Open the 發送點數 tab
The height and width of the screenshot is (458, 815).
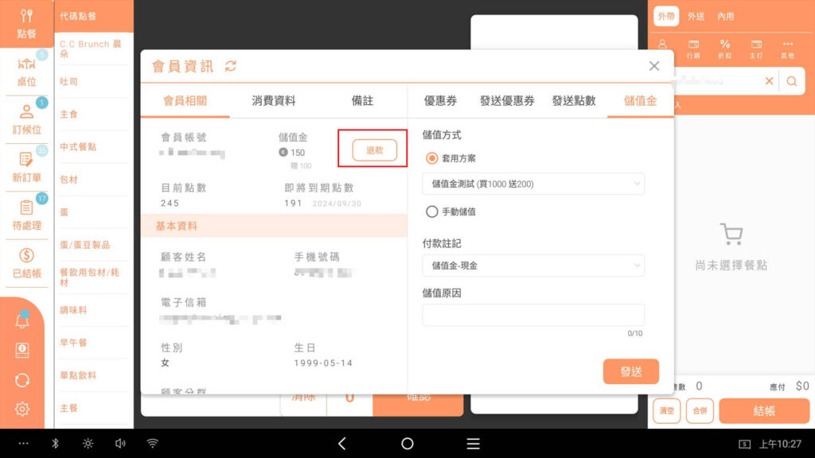tap(574, 101)
